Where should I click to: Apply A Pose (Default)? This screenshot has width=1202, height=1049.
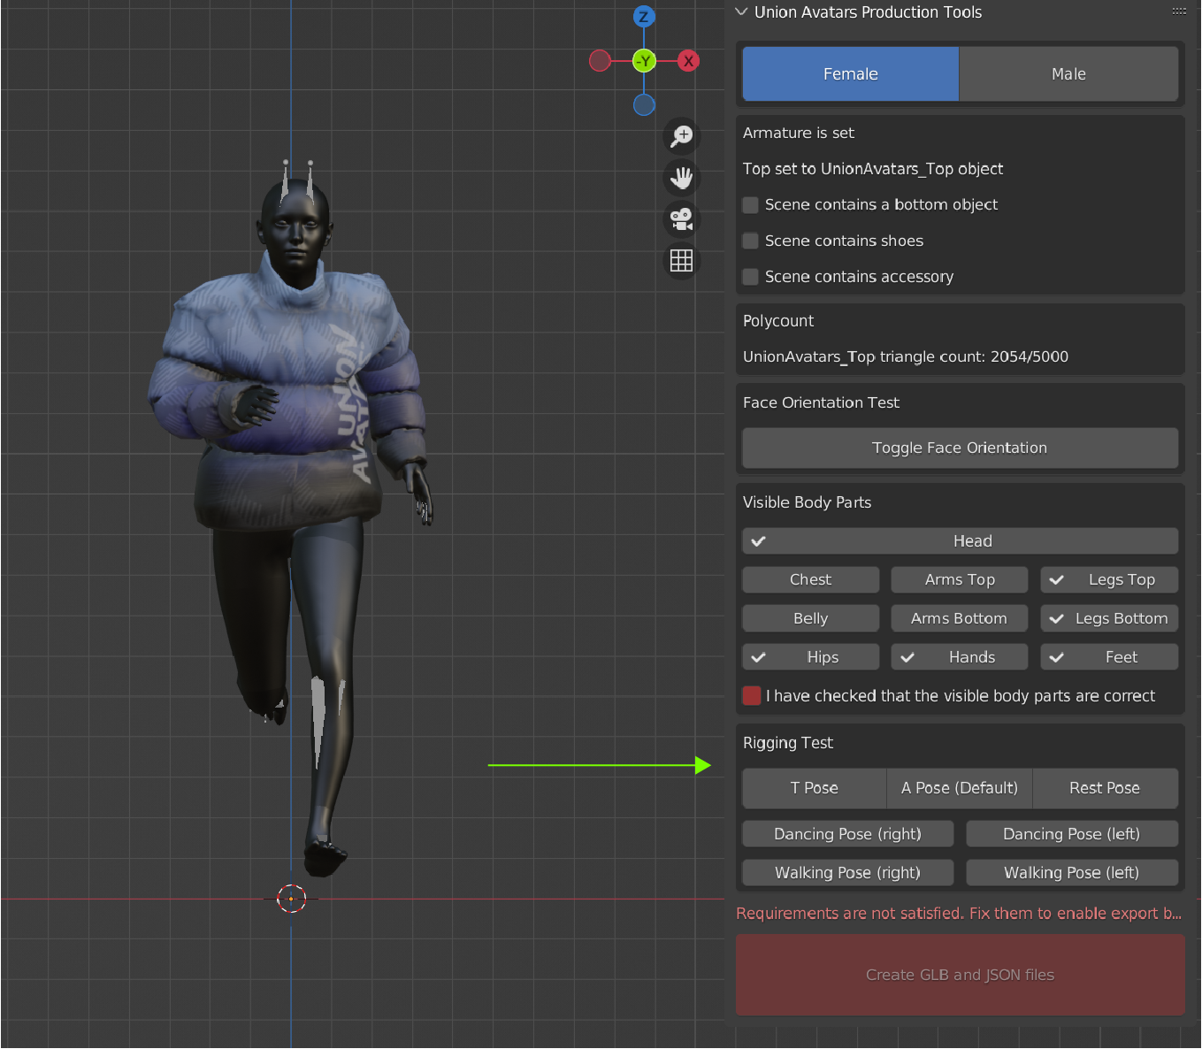(960, 789)
